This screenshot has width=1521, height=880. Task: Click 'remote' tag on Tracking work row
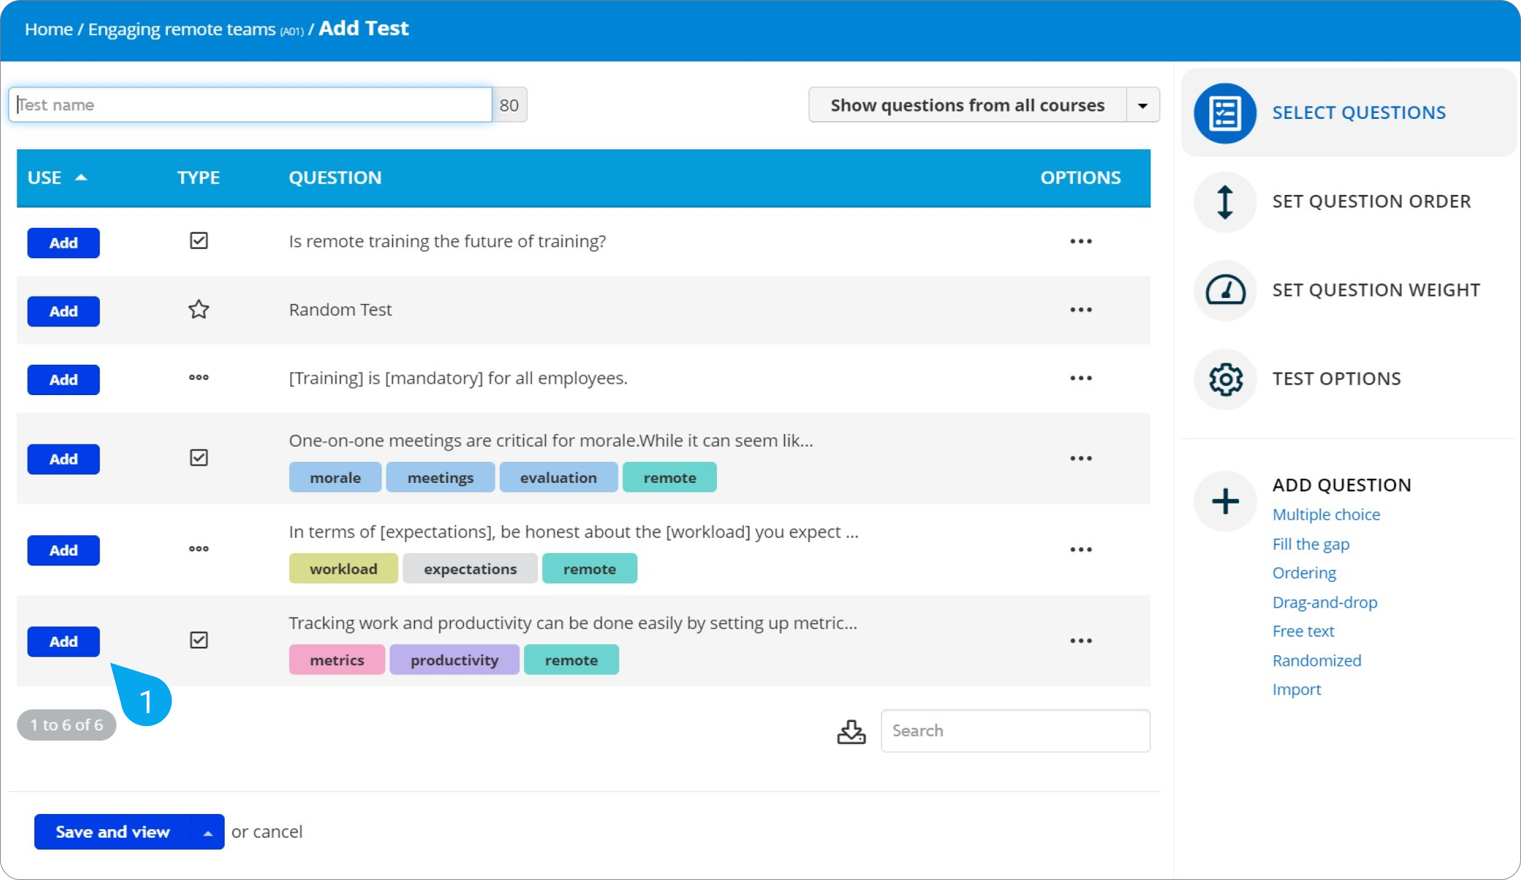[x=571, y=660]
